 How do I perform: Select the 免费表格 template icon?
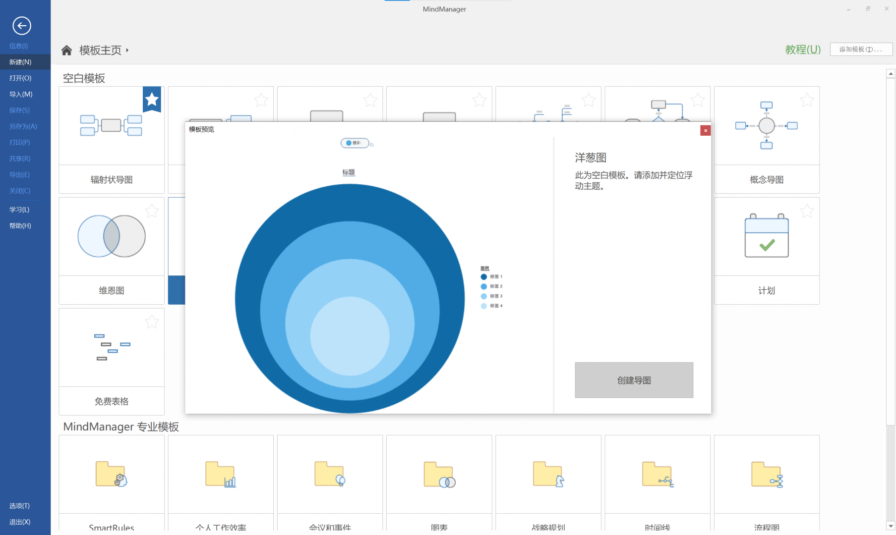(112, 347)
